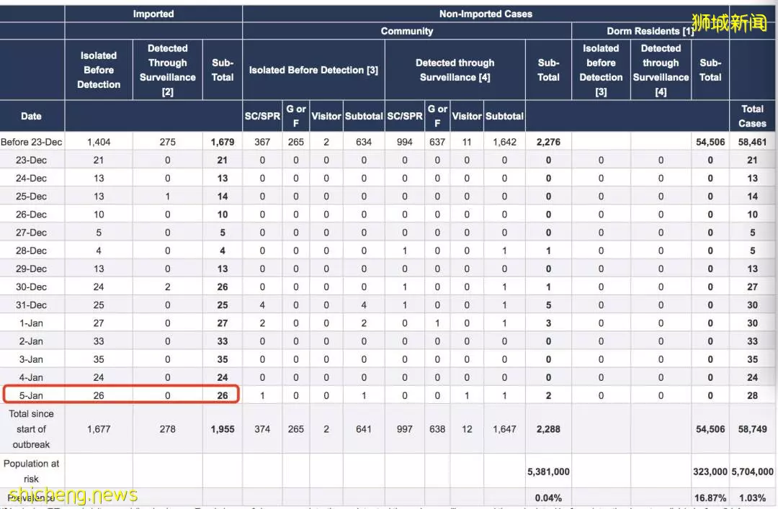Click the "994" SC/SPR value

pyautogui.click(x=404, y=142)
